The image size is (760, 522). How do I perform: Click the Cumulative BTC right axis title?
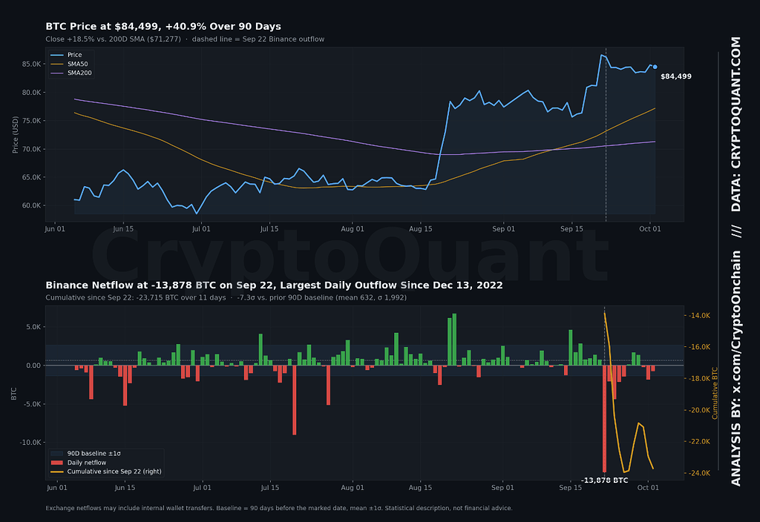715,393
